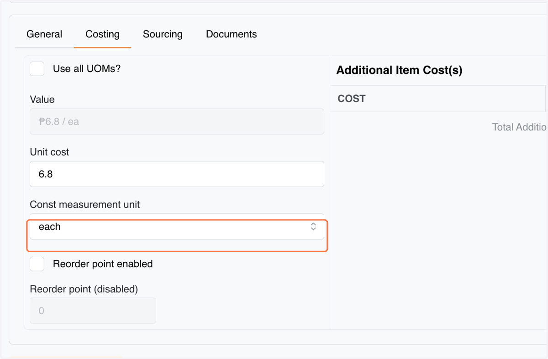Open the Documents tab

[x=231, y=34]
